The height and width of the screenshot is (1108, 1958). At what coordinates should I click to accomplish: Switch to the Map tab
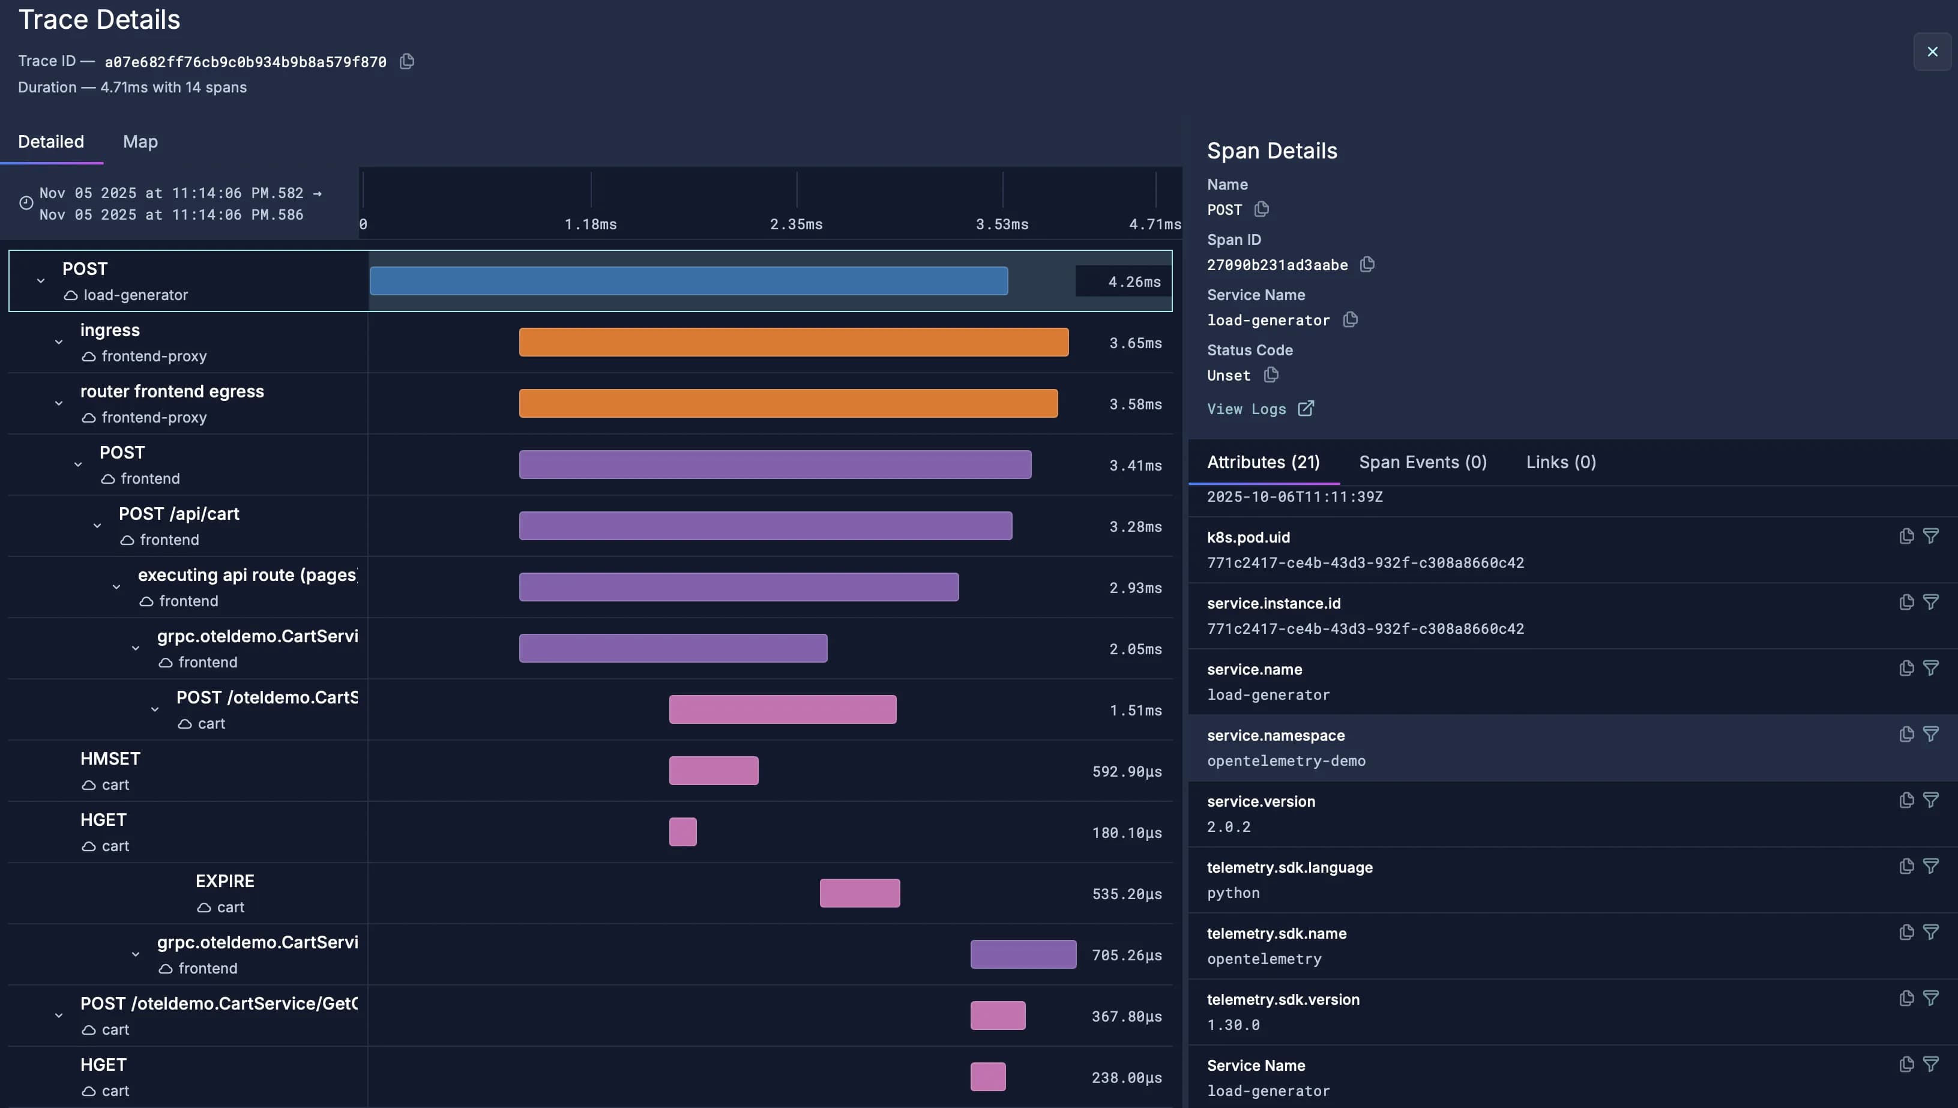140,142
